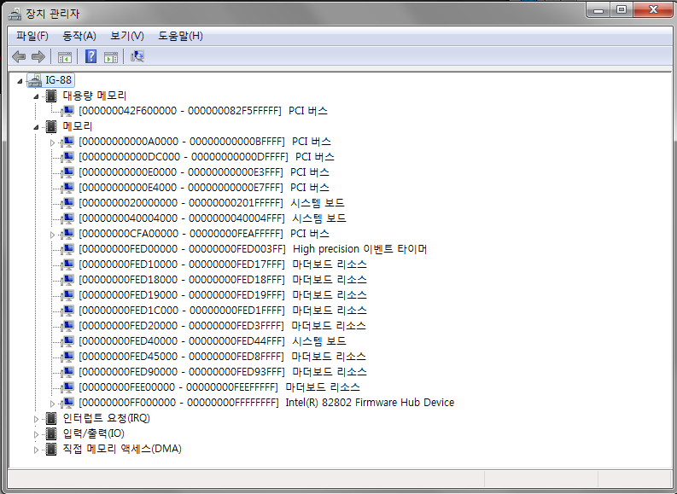Click the Intel(R) 82802 Firmware Hub Device text
The width and height of the screenshot is (677, 494).
(x=370, y=403)
